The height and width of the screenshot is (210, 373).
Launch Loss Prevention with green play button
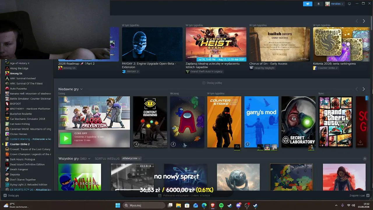point(66,139)
